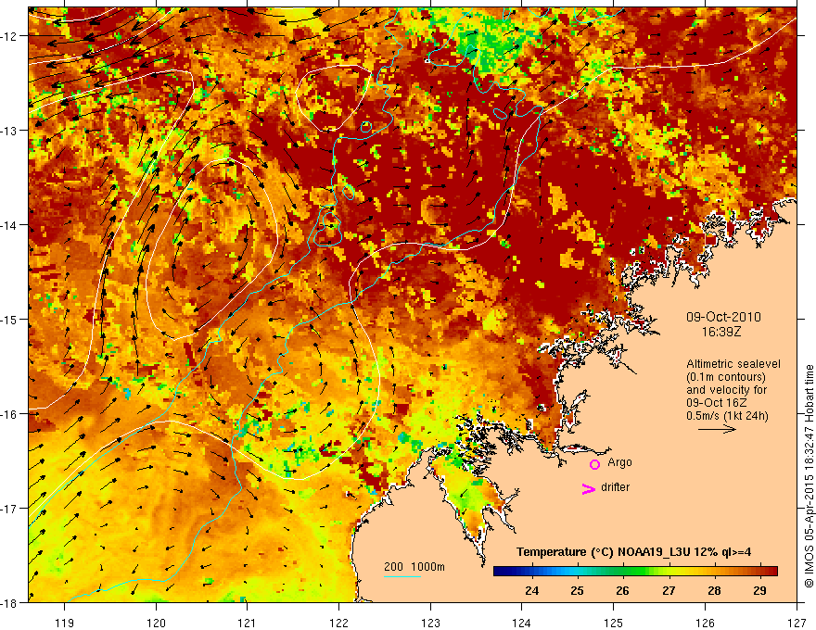Click longitude axis label 126
The image size is (816, 630).
point(705,623)
